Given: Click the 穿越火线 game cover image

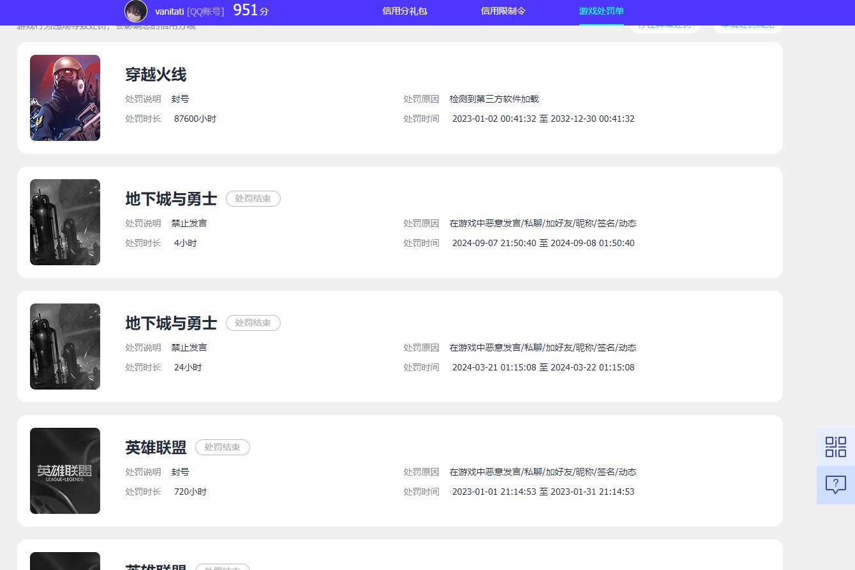Looking at the screenshot, I should 65,98.
